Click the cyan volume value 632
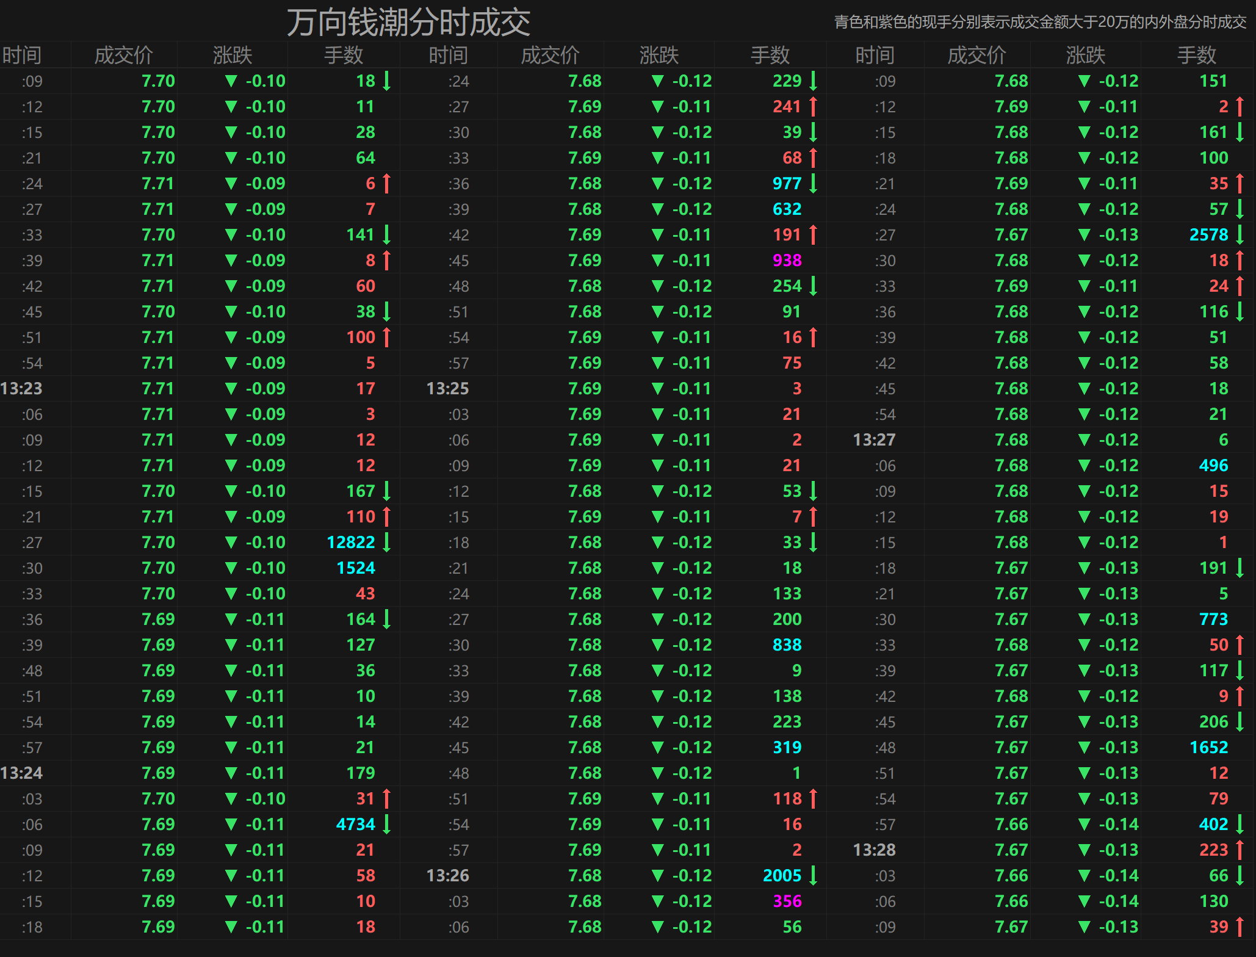 pos(787,209)
